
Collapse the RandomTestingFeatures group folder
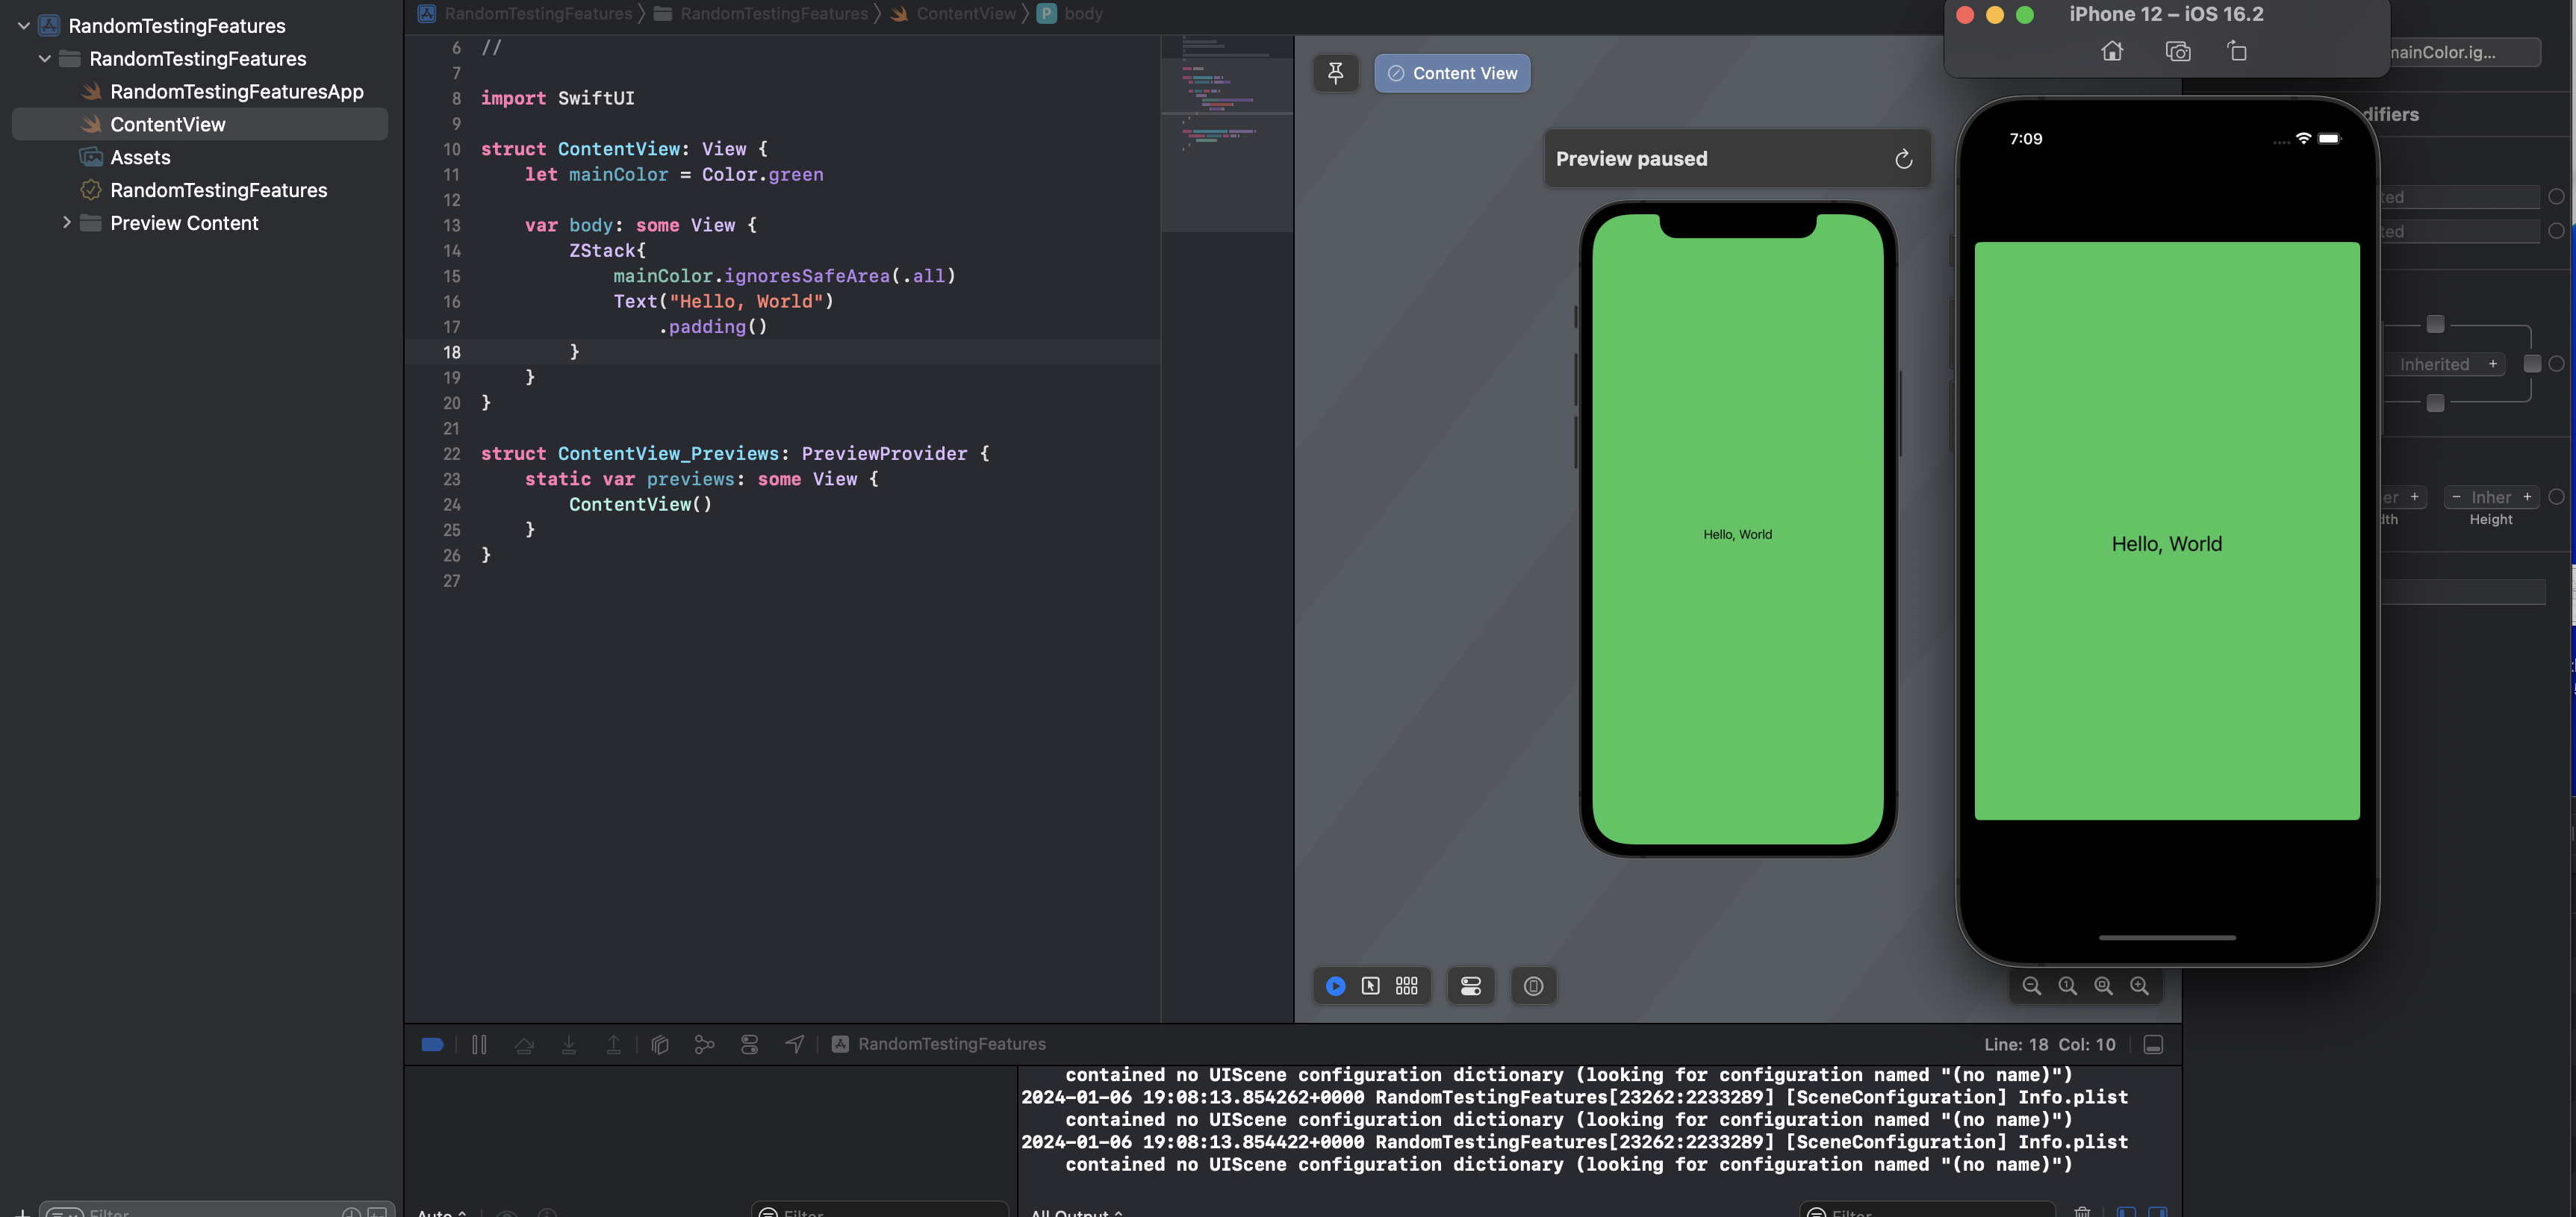44,59
